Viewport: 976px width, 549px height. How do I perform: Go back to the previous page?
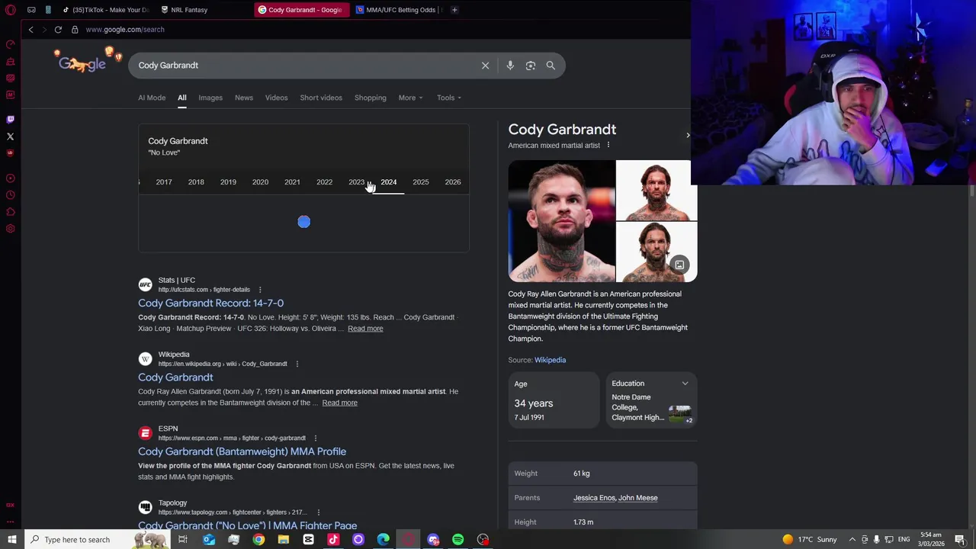tap(30, 30)
